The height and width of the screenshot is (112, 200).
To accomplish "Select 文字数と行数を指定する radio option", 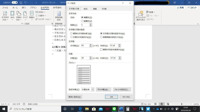I will 101,34.
